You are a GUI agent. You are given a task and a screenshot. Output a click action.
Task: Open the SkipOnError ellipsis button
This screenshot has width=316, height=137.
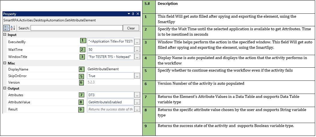[137, 76]
